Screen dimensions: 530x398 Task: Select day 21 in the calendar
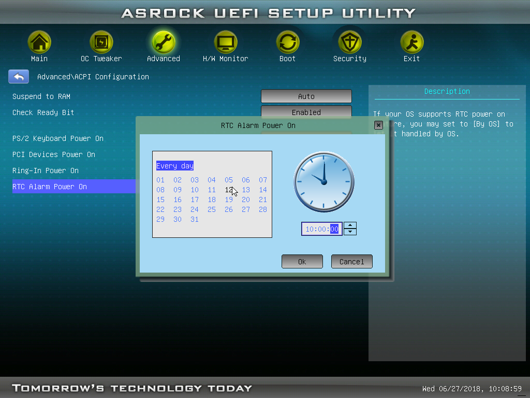(263, 200)
